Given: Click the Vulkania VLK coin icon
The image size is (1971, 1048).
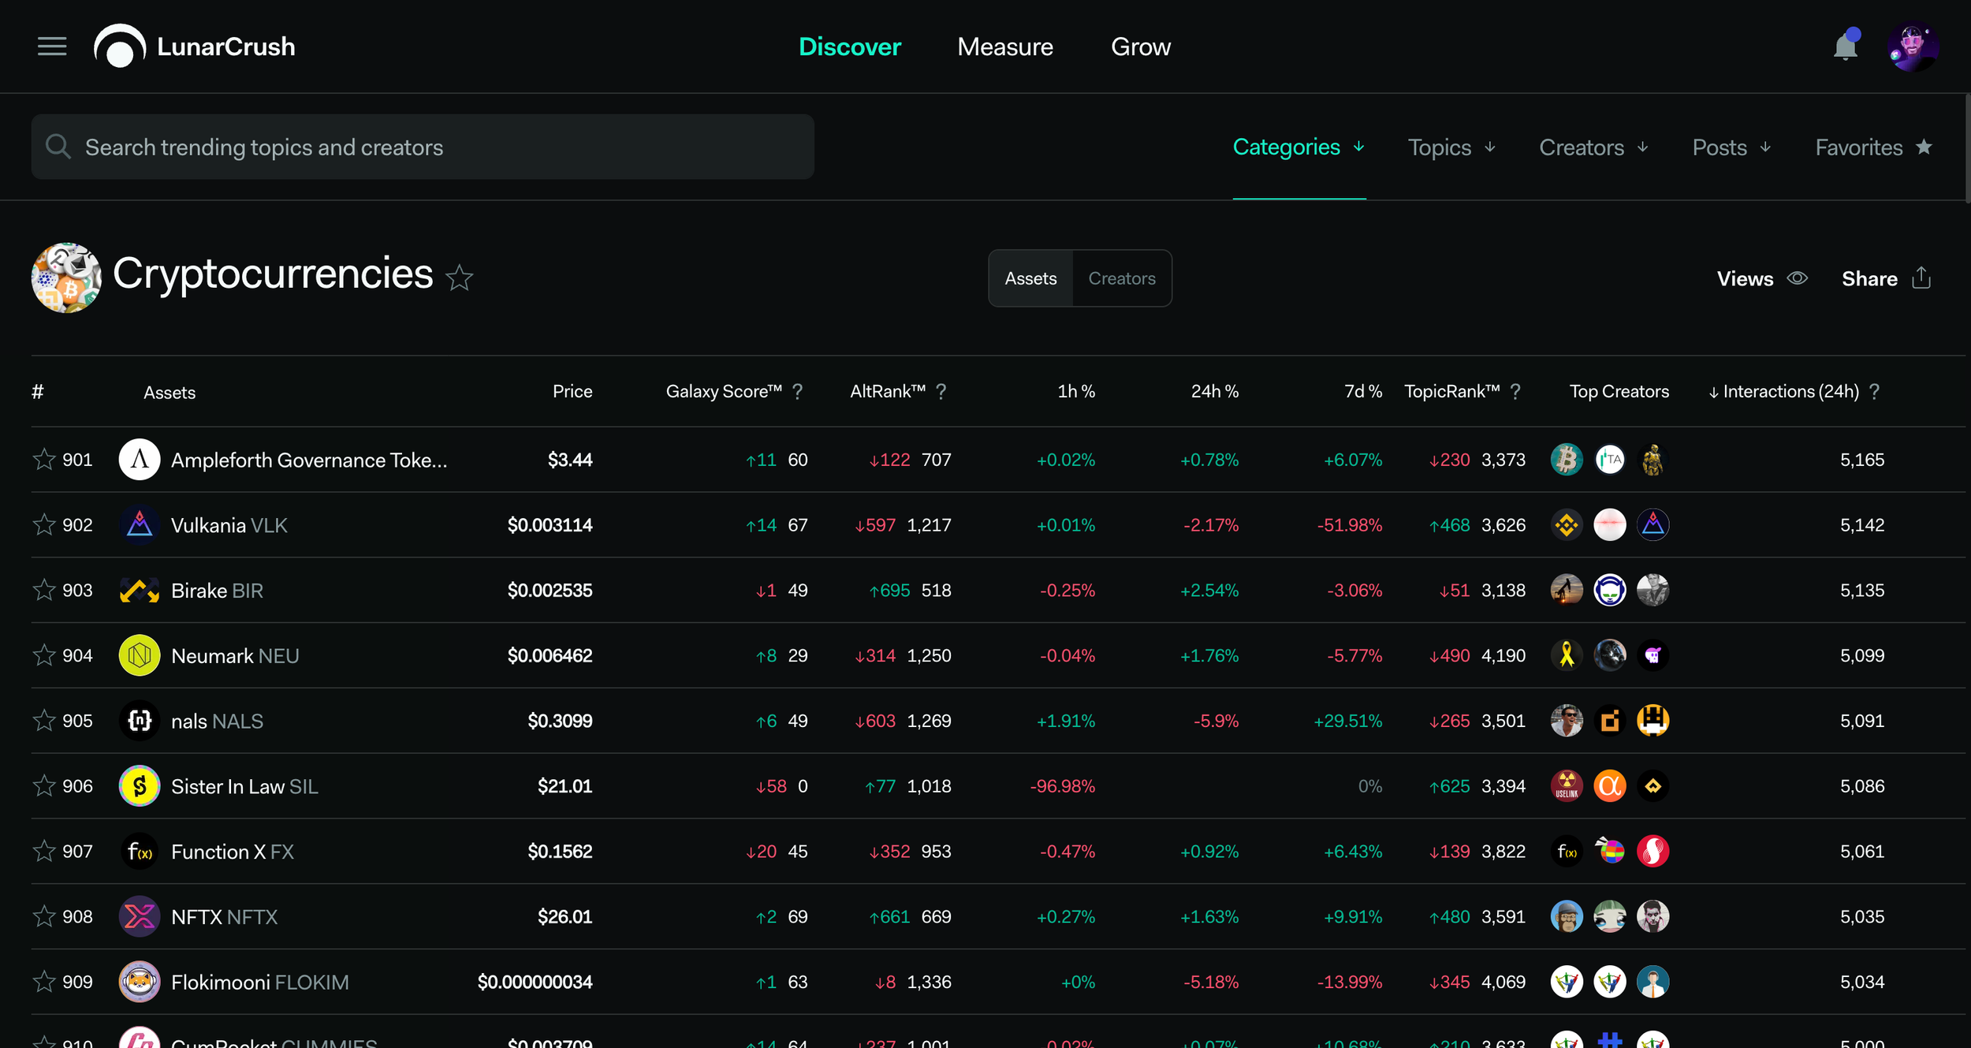Looking at the screenshot, I should click(140, 525).
